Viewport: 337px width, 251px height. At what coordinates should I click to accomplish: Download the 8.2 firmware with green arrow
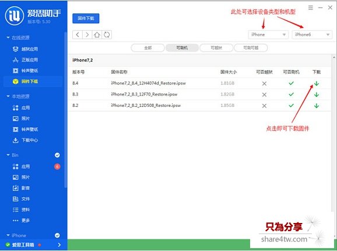tap(317, 106)
